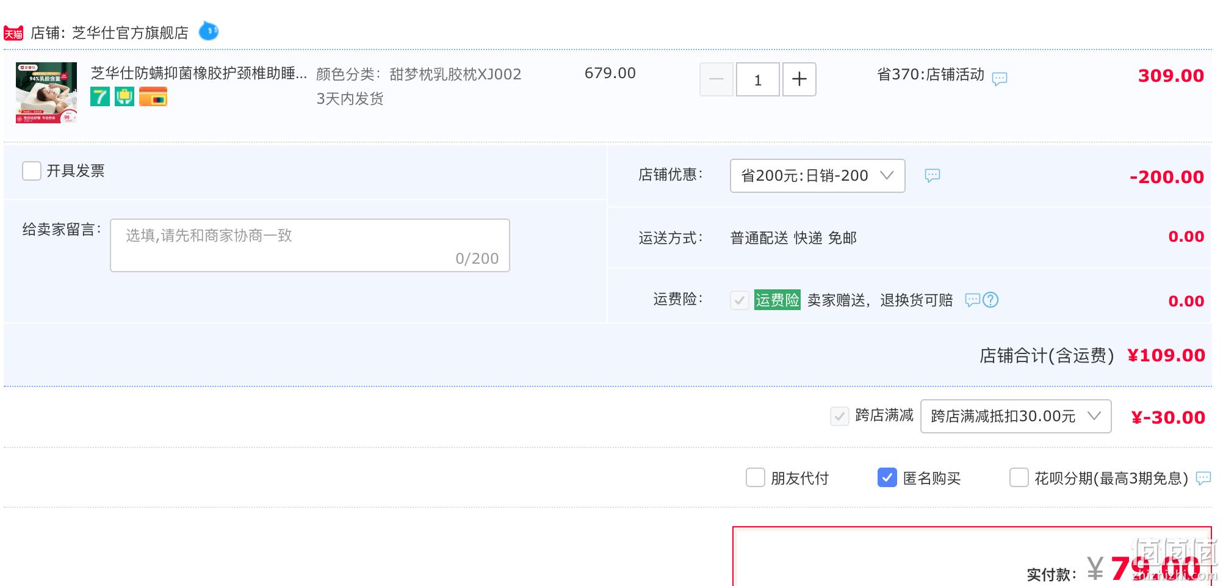Decrease quantity with minus button
1223x586 pixels.
[716, 79]
